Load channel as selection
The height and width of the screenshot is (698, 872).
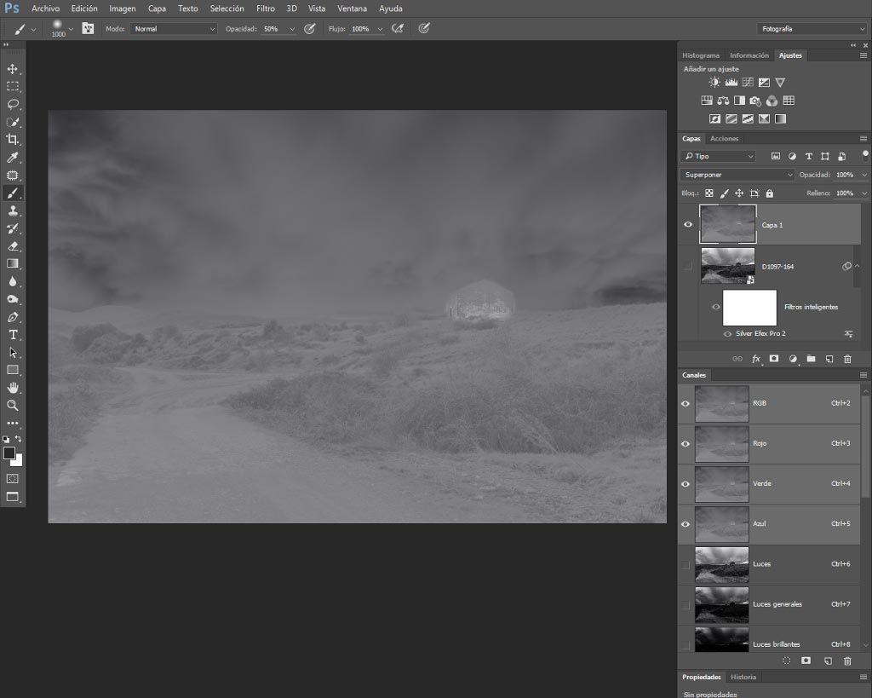click(x=786, y=661)
